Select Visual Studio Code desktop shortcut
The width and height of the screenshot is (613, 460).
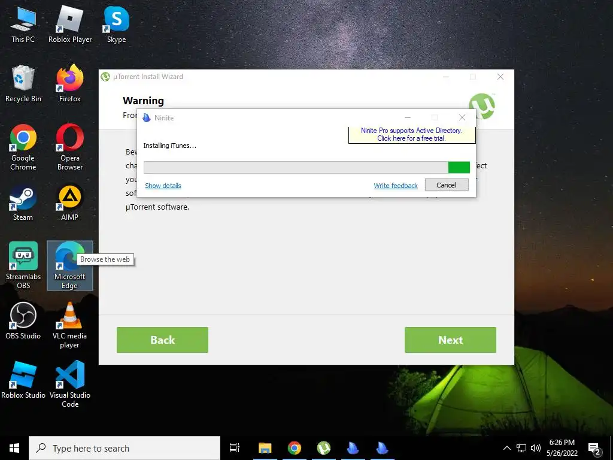(x=70, y=385)
